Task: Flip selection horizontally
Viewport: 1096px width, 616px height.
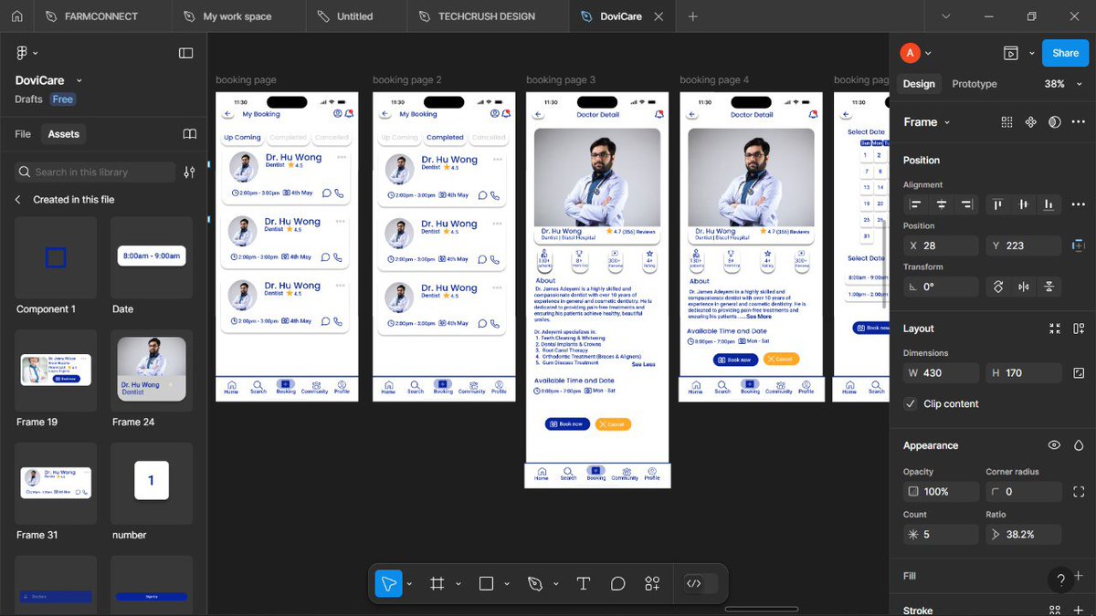Action: point(1024,287)
